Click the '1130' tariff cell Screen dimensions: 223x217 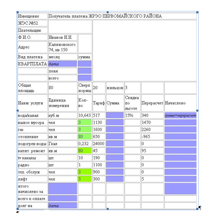pos(99,123)
